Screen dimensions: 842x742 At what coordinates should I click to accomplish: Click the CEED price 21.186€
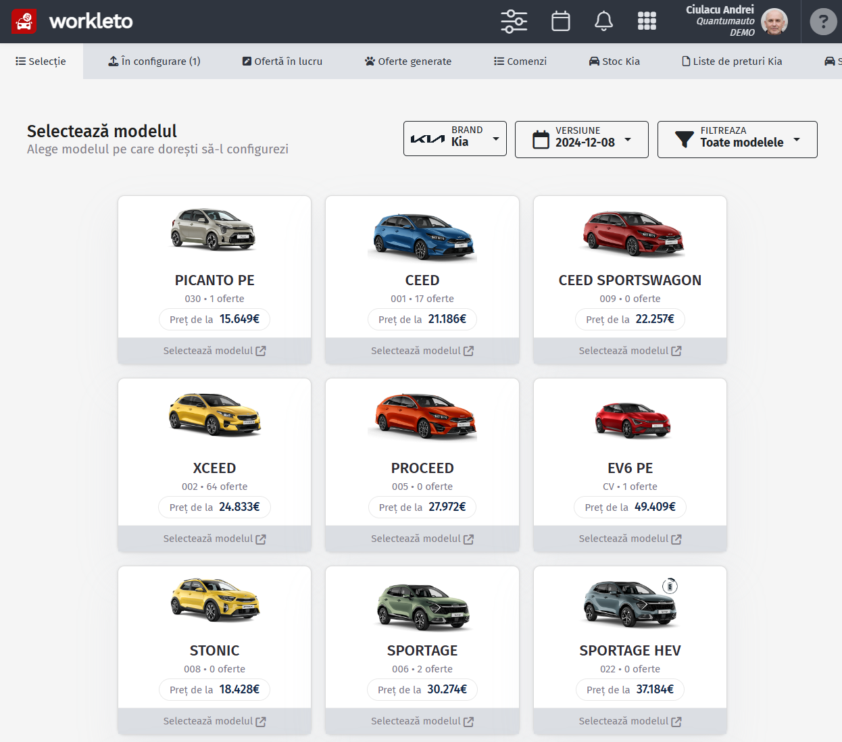coord(447,319)
